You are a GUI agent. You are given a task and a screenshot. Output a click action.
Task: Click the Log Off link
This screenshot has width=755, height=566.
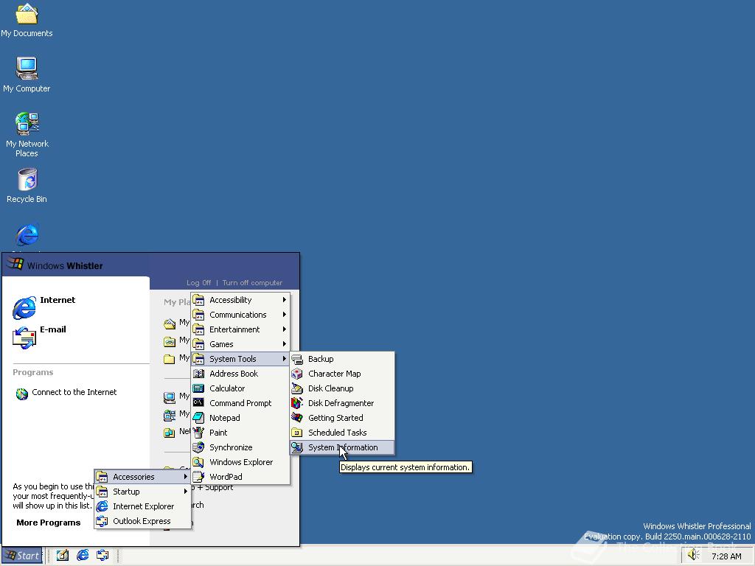(198, 283)
